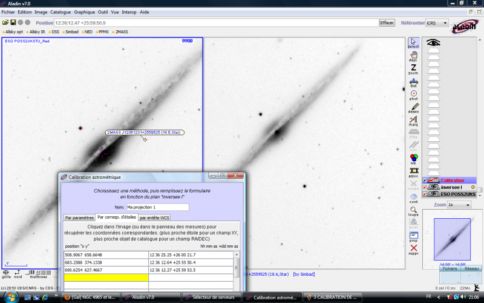The height and width of the screenshot is (303, 484).
Task: Click the zoom overview thumbnail
Action: tap(452, 239)
